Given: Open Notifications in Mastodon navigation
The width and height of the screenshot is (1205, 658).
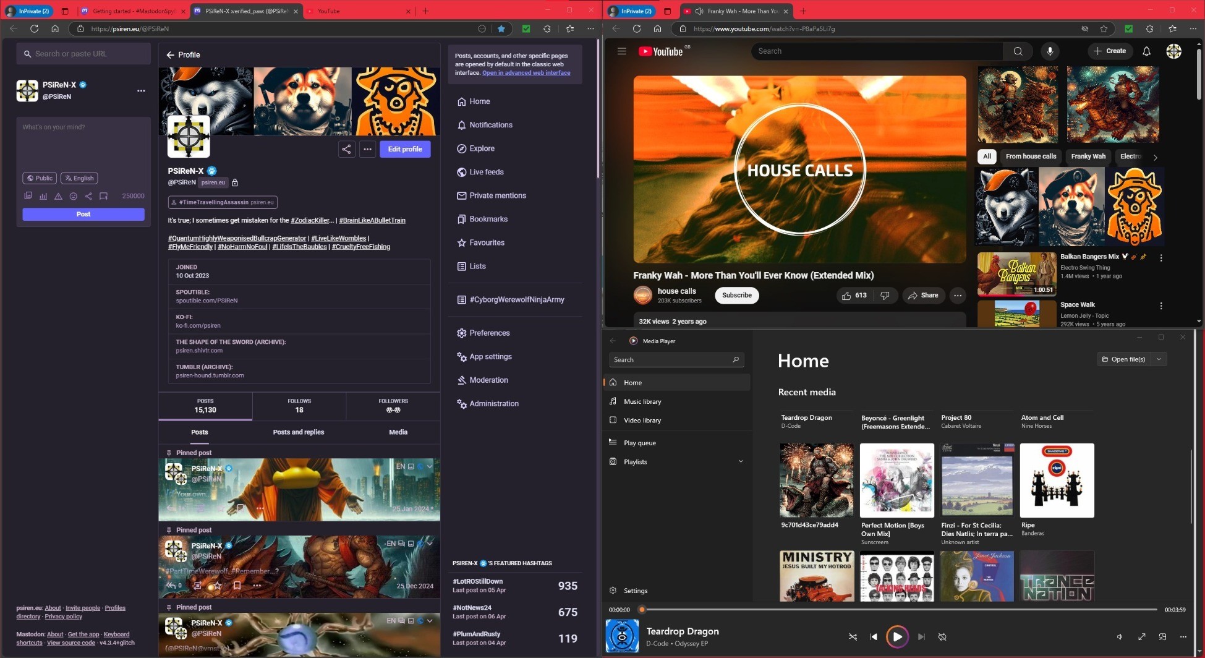Looking at the screenshot, I should (485, 125).
